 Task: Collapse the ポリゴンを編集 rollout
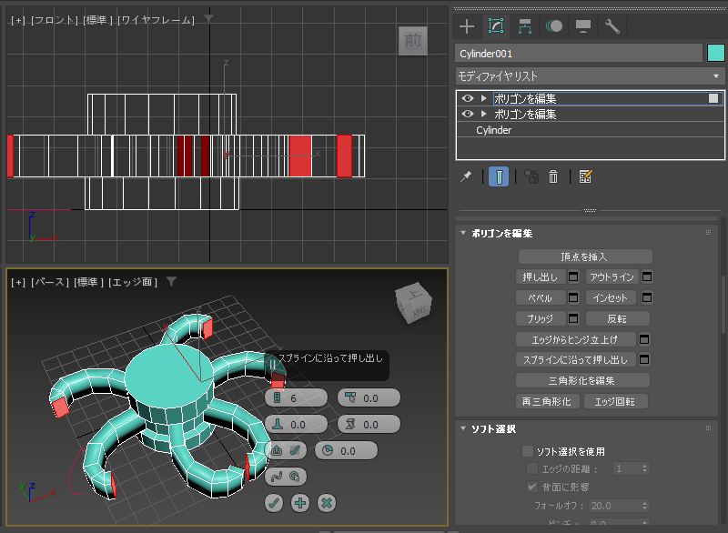point(463,233)
